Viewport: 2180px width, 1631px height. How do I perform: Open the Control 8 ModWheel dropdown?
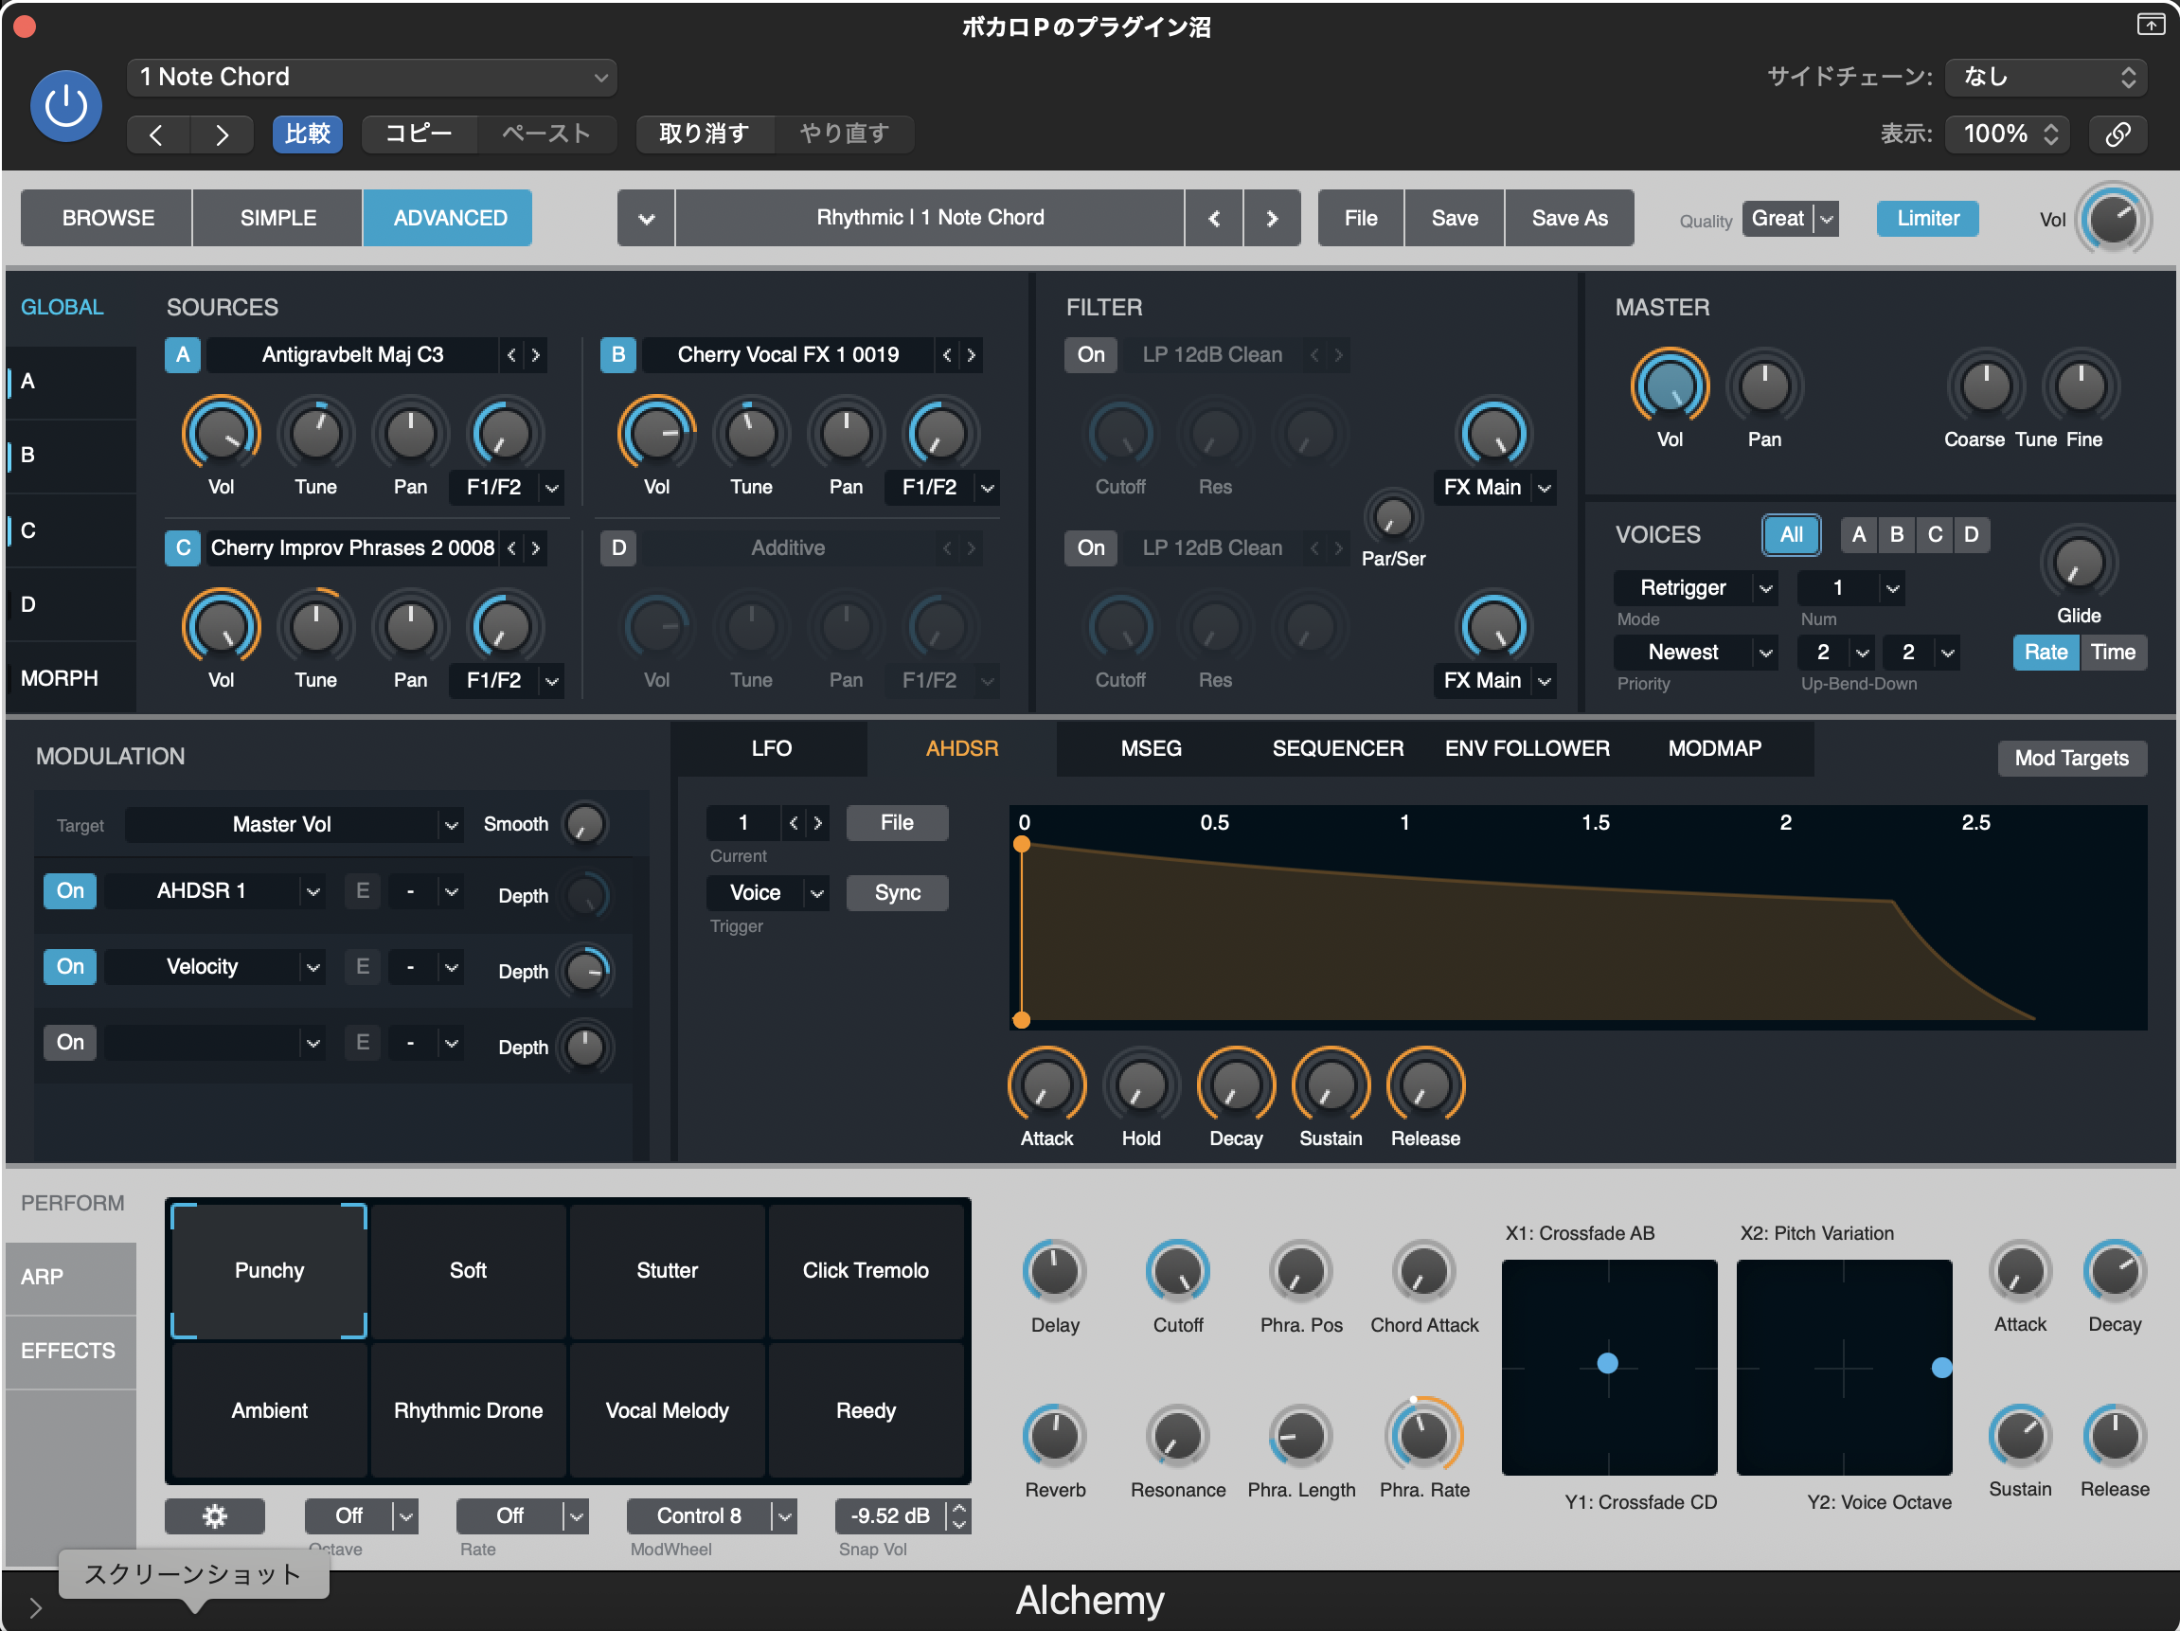point(711,1515)
